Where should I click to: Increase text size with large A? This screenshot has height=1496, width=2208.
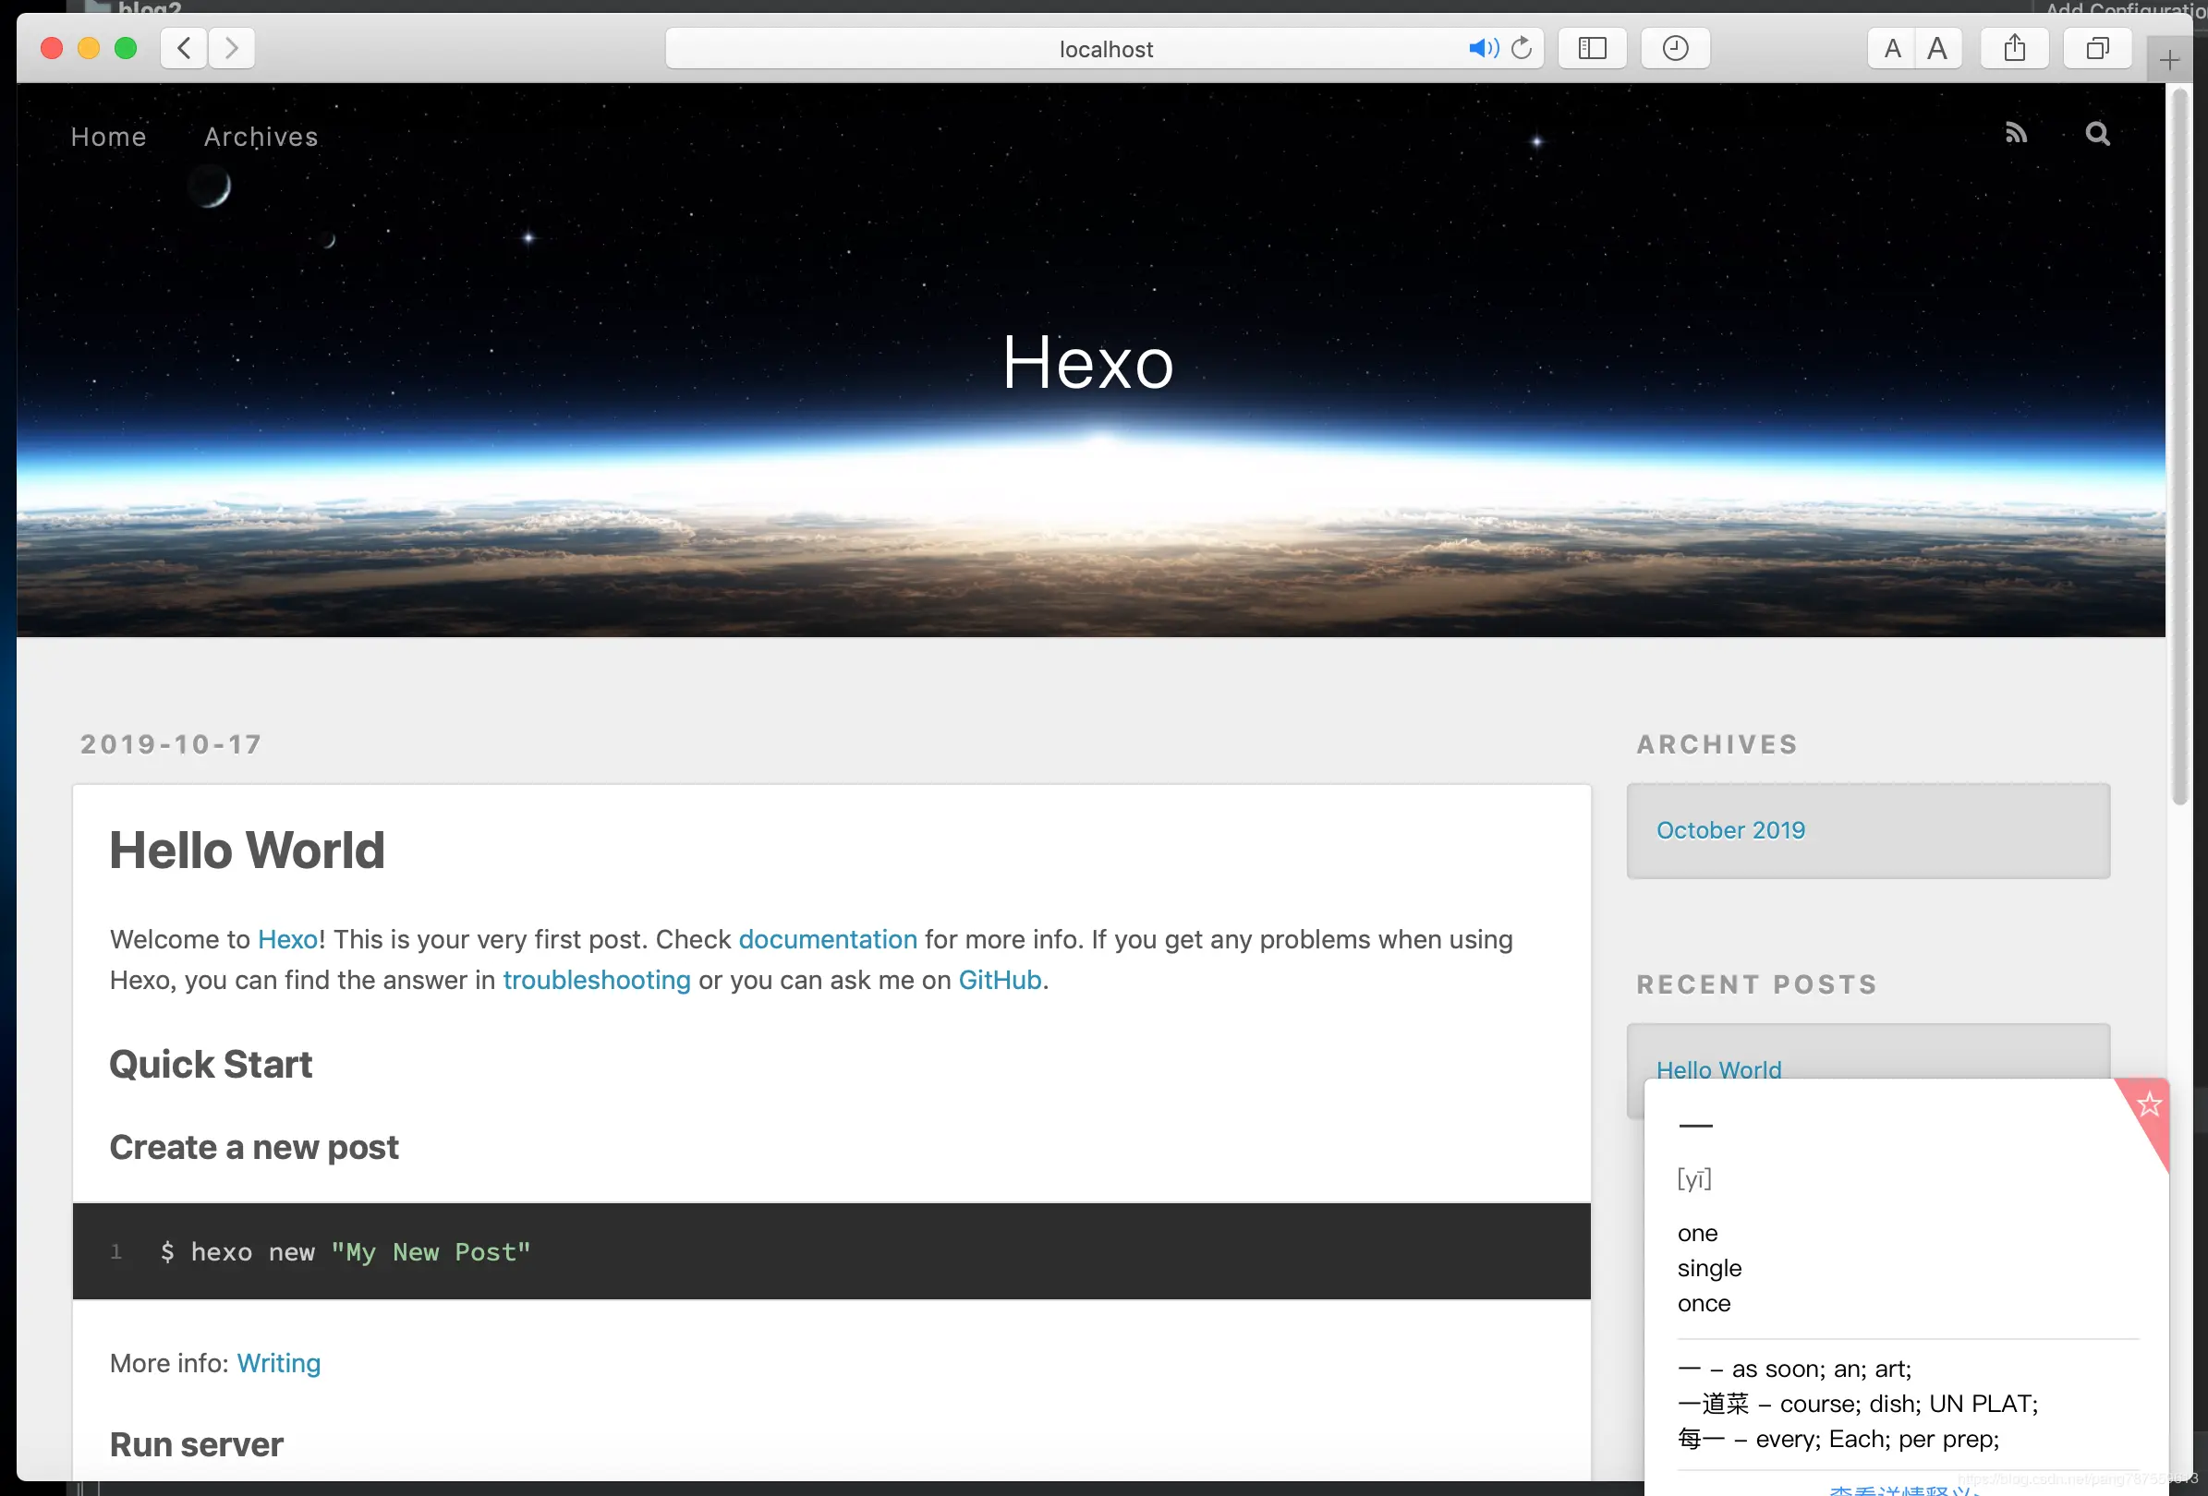click(x=1937, y=48)
